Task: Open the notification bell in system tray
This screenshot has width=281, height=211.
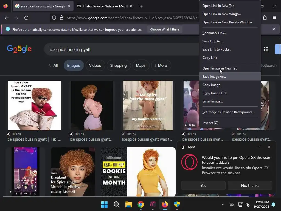Action: (274, 204)
